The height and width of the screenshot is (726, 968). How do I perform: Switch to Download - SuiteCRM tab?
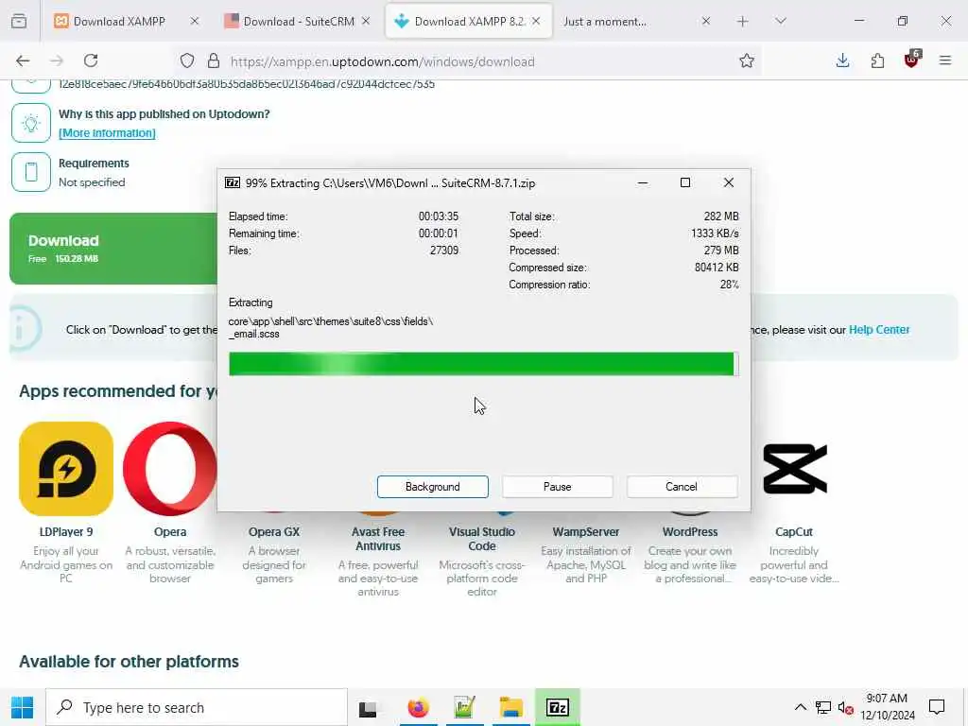click(x=299, y=21)
